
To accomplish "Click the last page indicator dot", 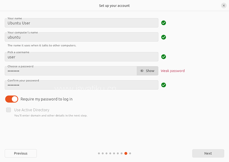I will click(x=130, y=153).
